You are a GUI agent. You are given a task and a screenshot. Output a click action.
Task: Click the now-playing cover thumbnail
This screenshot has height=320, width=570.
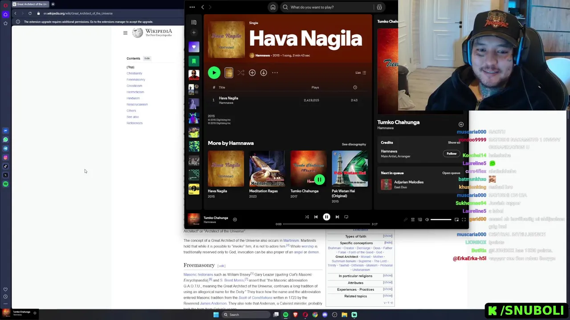194,219
